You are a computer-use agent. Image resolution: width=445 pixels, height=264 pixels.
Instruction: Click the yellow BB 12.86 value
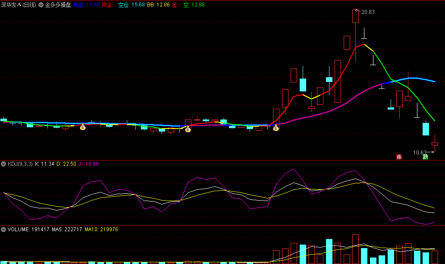click(x=158, y=5)
